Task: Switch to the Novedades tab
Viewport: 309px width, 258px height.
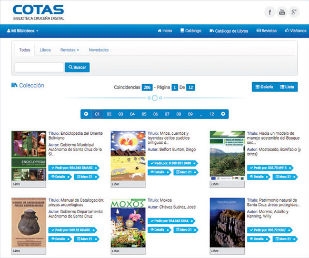Action: tap(99, 50)
